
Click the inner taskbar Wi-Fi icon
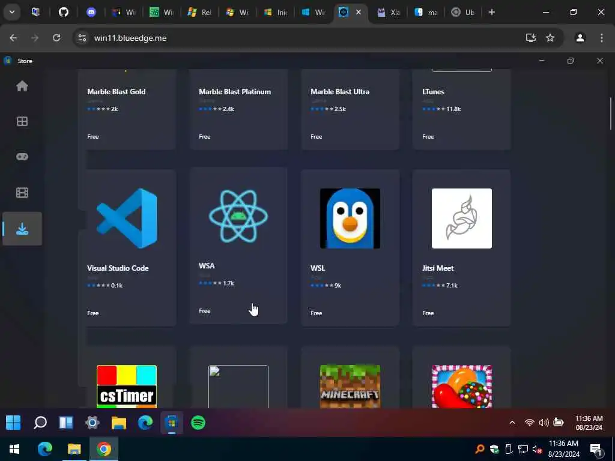tap(529, 422)
